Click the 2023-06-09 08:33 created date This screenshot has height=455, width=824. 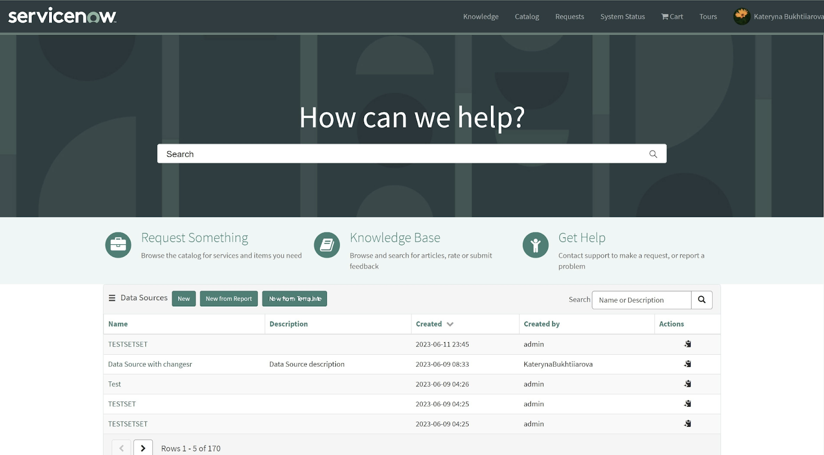pos(442,364)
